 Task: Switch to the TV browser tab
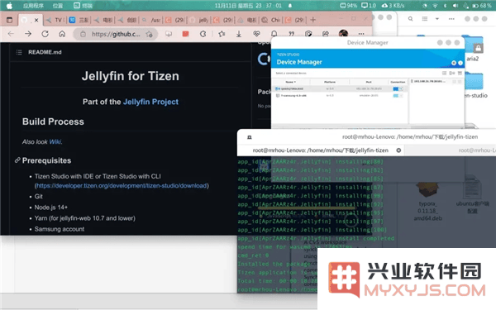[x=55, y=20]
